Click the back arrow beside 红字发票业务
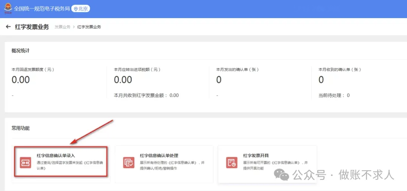The width and height of the screenshot is (407, 191). pyautogui.click(x=8, y=27)
